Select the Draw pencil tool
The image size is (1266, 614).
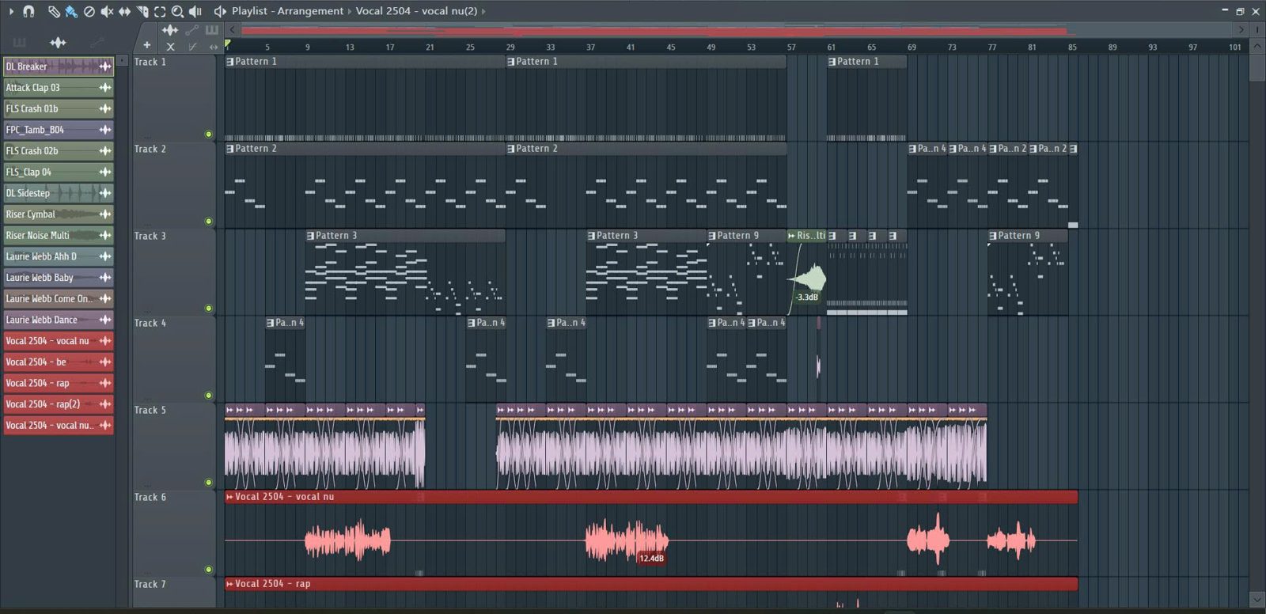[x=53, y=11]
